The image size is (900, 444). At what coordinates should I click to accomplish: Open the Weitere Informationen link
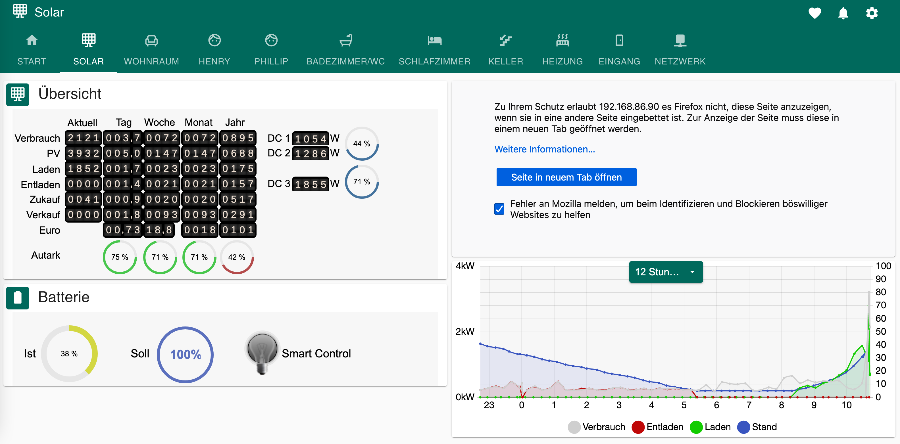[545, 149]
